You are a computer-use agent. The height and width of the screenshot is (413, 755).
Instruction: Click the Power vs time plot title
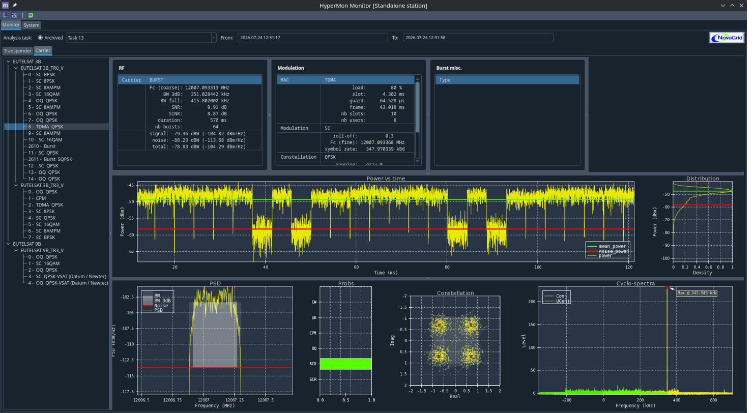(390, 179)
